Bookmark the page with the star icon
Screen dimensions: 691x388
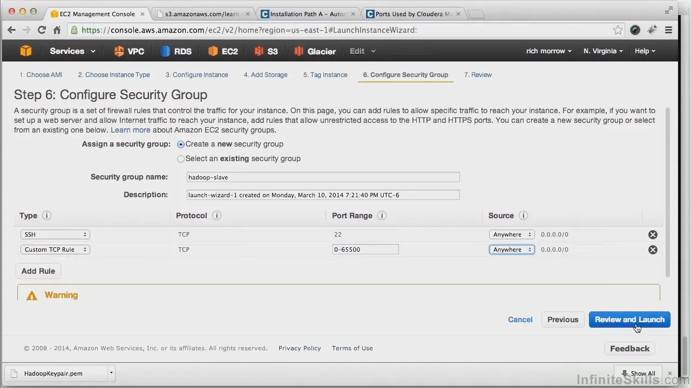point(618,30)
